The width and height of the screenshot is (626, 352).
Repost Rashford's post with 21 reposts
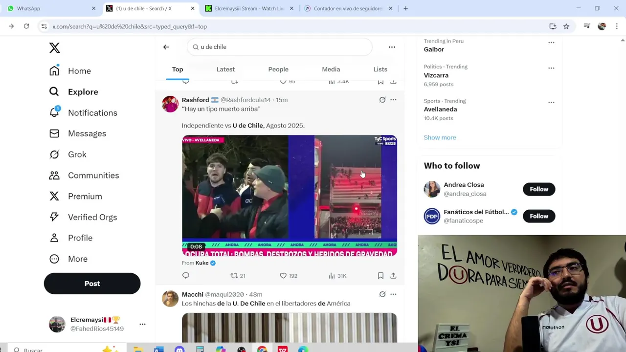point(238,276)
